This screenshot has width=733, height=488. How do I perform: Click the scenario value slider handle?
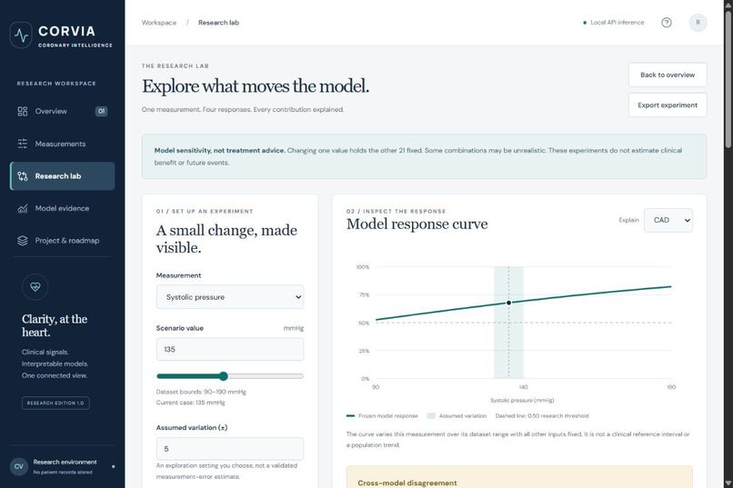[x=224, y=376]
